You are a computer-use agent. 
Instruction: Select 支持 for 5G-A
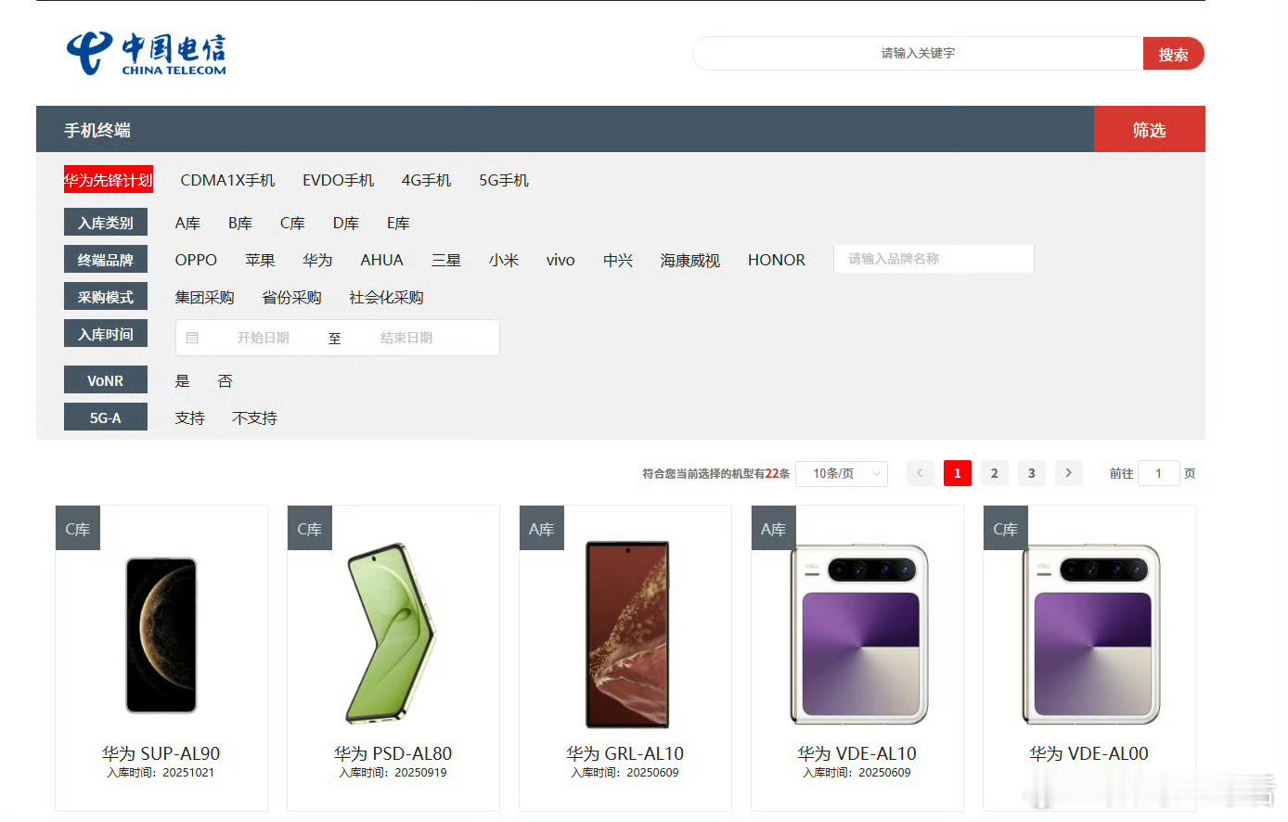click(x=189, y=418)
